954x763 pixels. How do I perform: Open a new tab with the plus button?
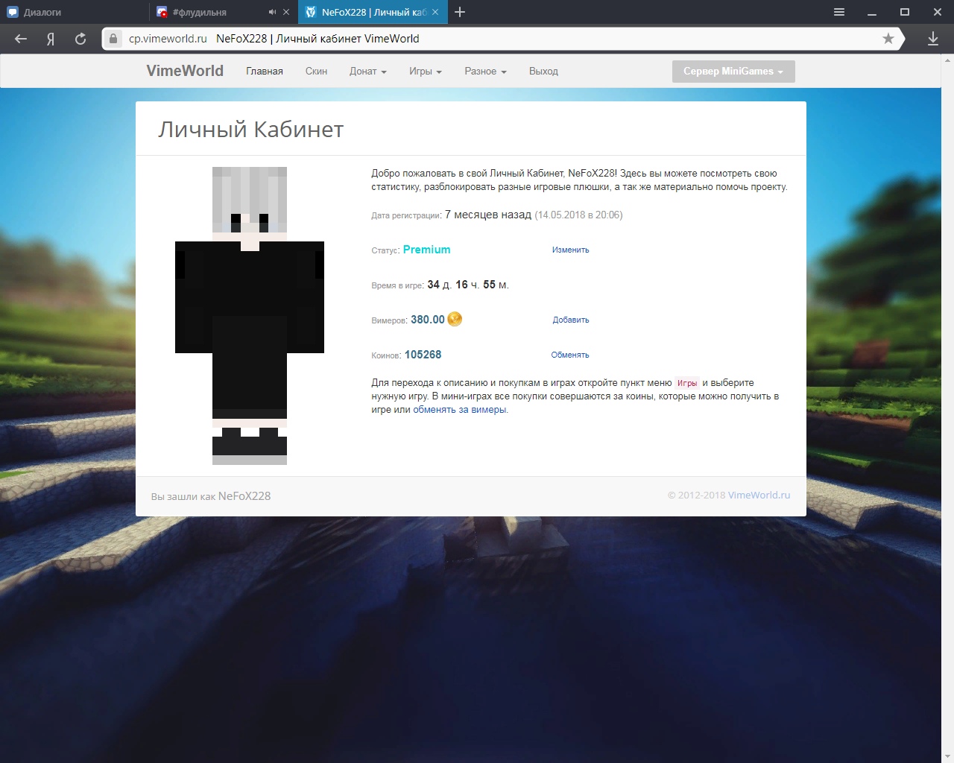tap(460, 12)
